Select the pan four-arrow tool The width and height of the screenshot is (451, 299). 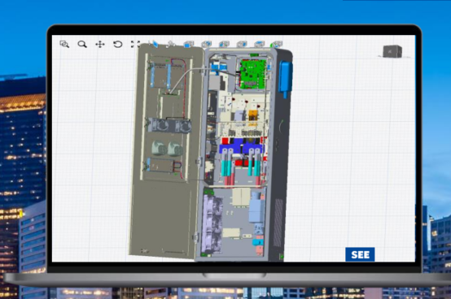[100, 44]
